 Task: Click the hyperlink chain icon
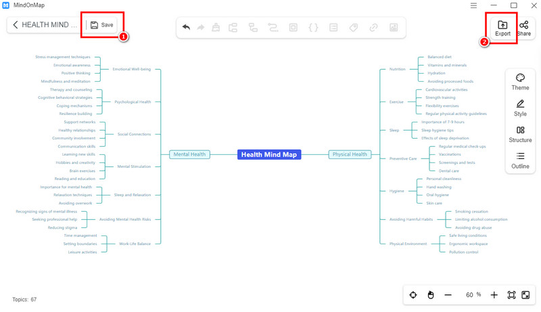(373, 28)
